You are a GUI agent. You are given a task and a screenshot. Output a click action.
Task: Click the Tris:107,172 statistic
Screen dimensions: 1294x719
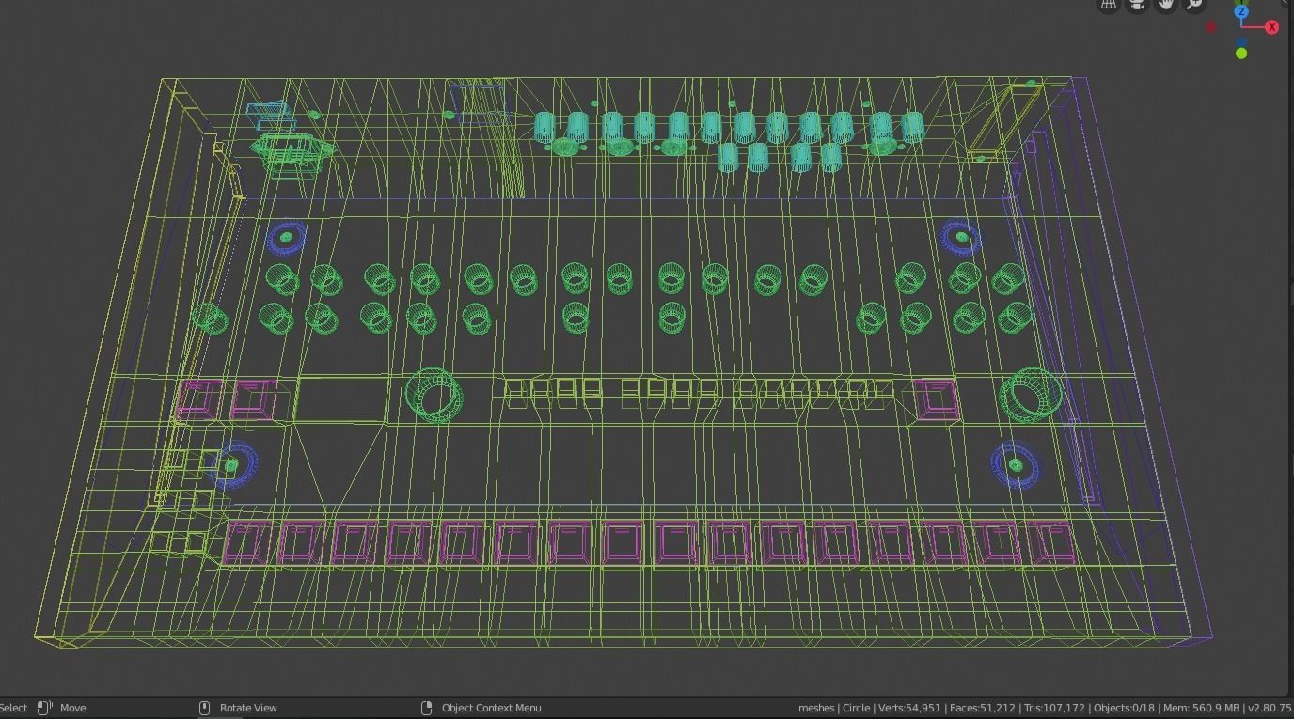click(1053, 708)
